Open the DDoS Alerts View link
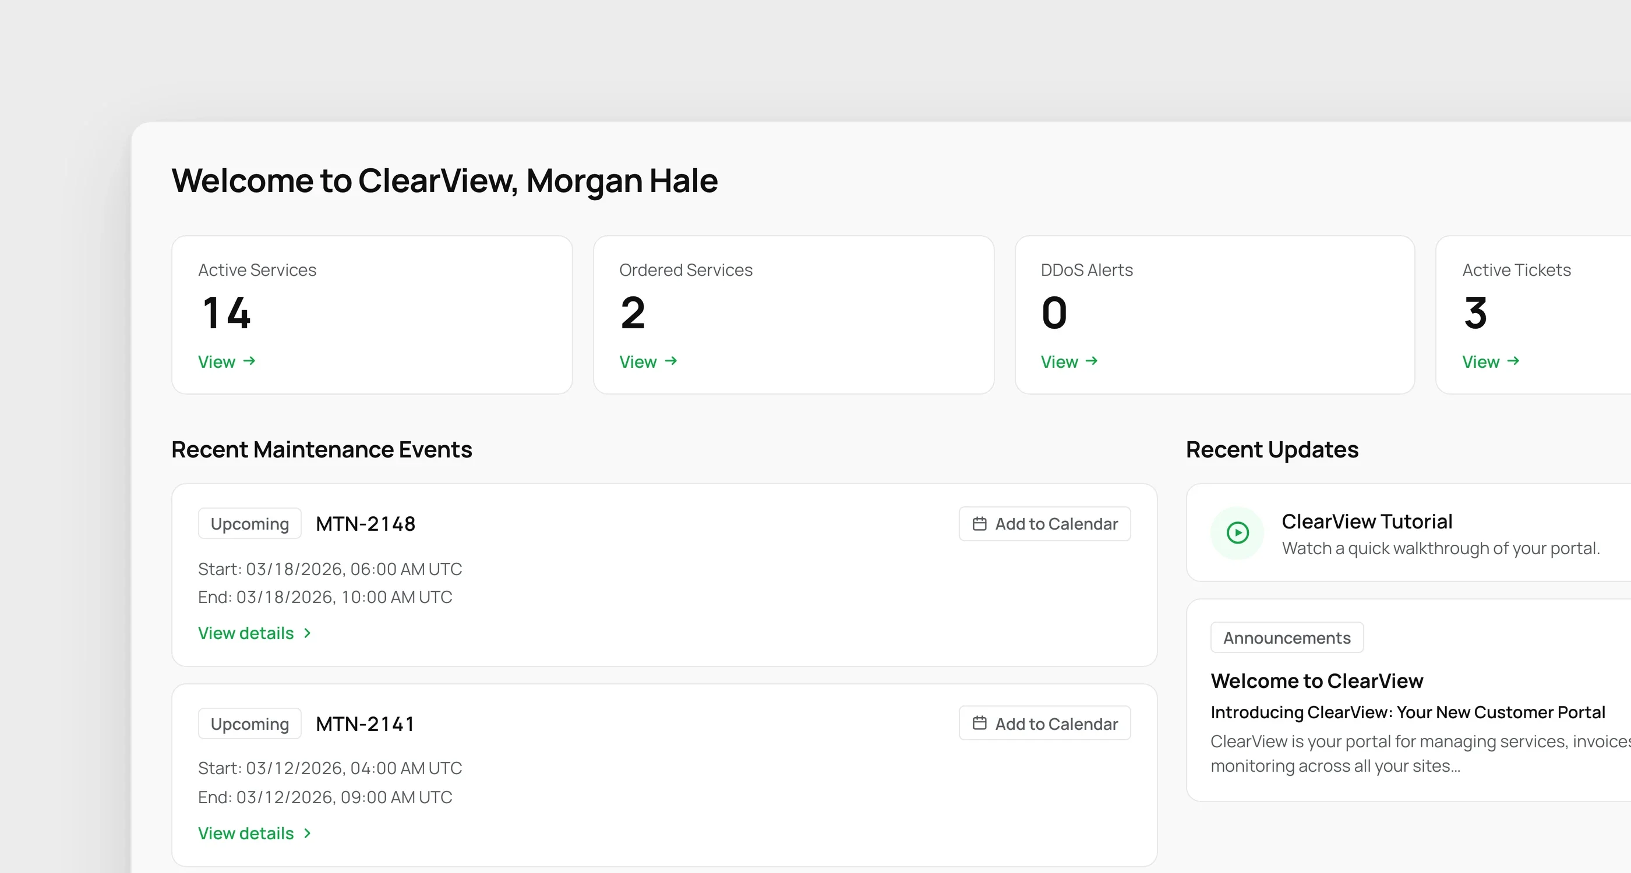The height and width of the screenshot is (873, 1631). tap(1069, 362)
